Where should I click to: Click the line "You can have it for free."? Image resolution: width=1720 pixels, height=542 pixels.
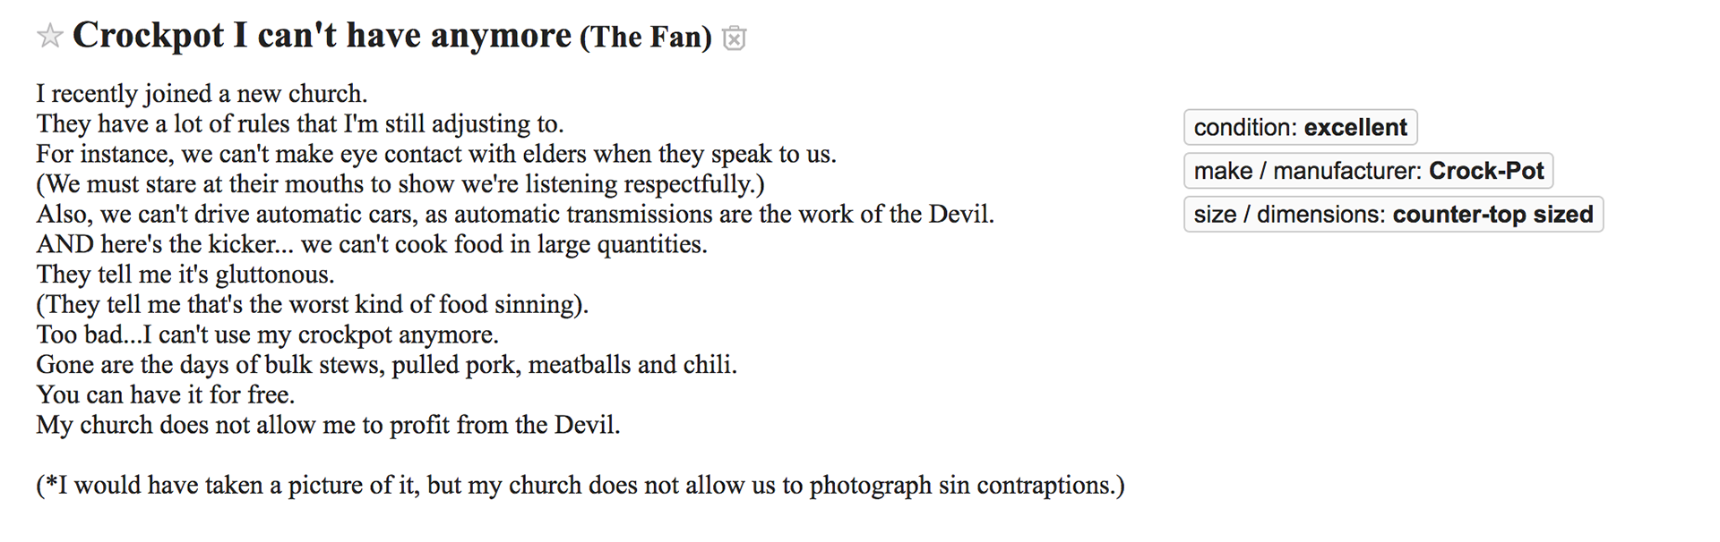pyautogui.click(x=166, y=394)
